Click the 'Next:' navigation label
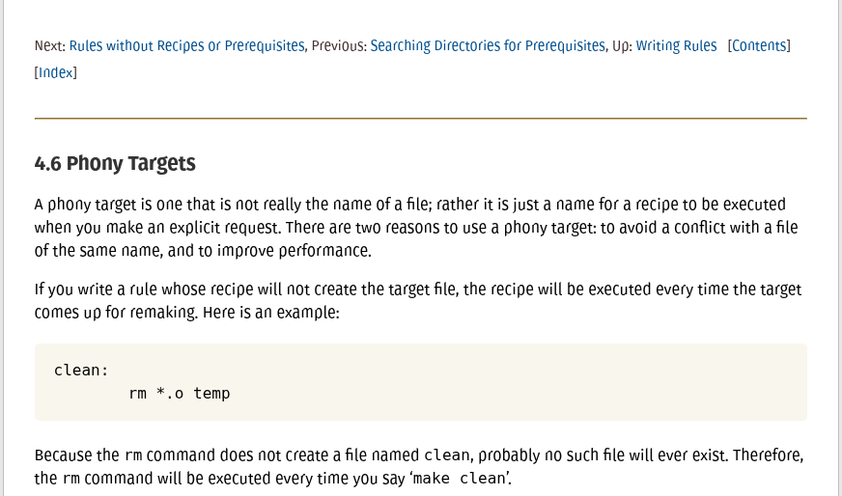This screenshot has height=496, width=842. 50,46
